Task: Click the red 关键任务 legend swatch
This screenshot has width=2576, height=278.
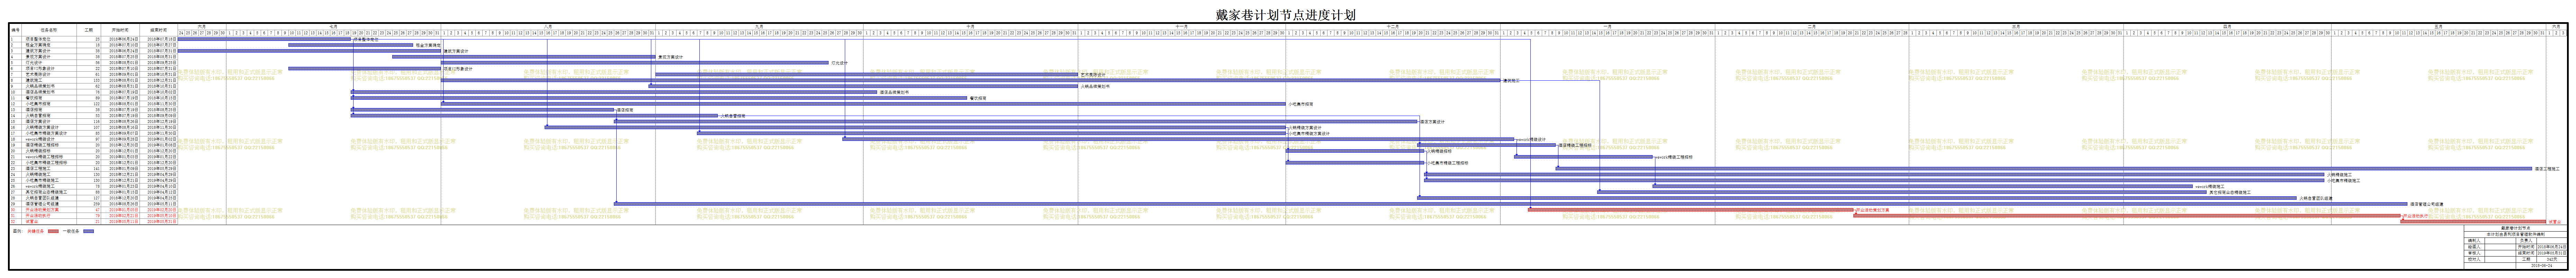Action: (x=53, y=231)
